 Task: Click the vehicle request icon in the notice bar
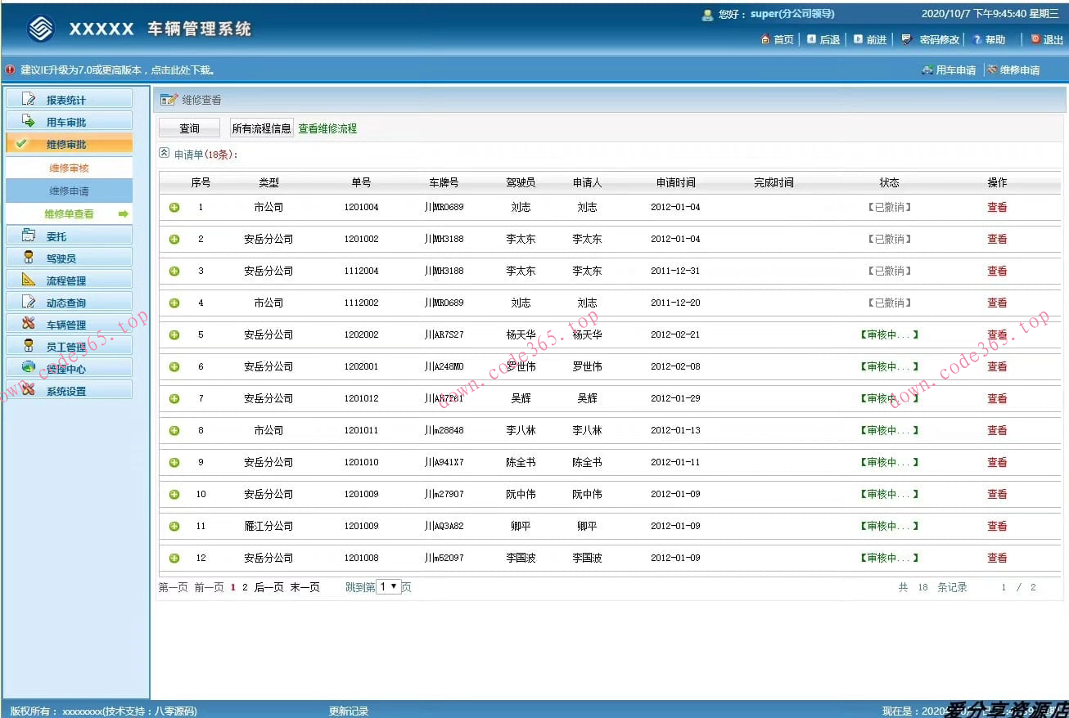[x=927, y=70]
